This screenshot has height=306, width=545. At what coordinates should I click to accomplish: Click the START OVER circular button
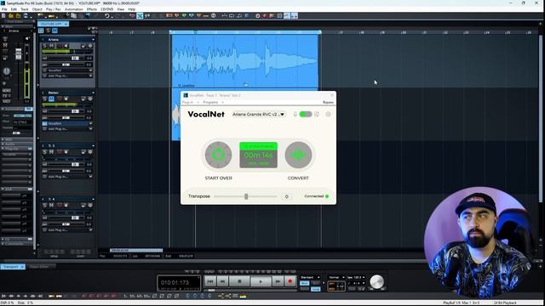218,155
